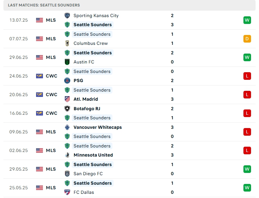259x198 pixels.
Task: Click the CWC world icon on 24.06.25 match
Action: [x=39, y=76]
